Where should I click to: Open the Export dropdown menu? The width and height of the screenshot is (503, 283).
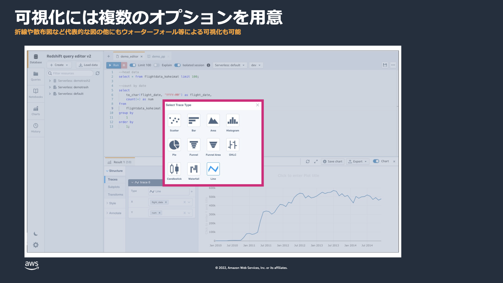(358, 161)
